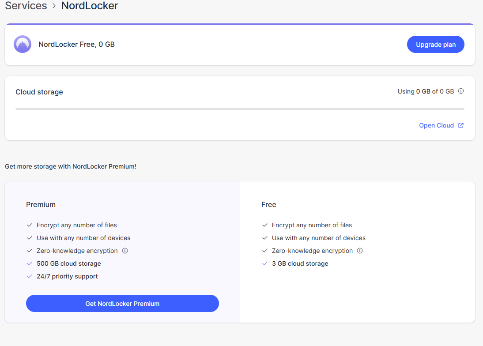The image size is (483, 346).
Task: Click checkmark beside Premium Zero-knowledge encryption
Action: (x=30, y=251)
